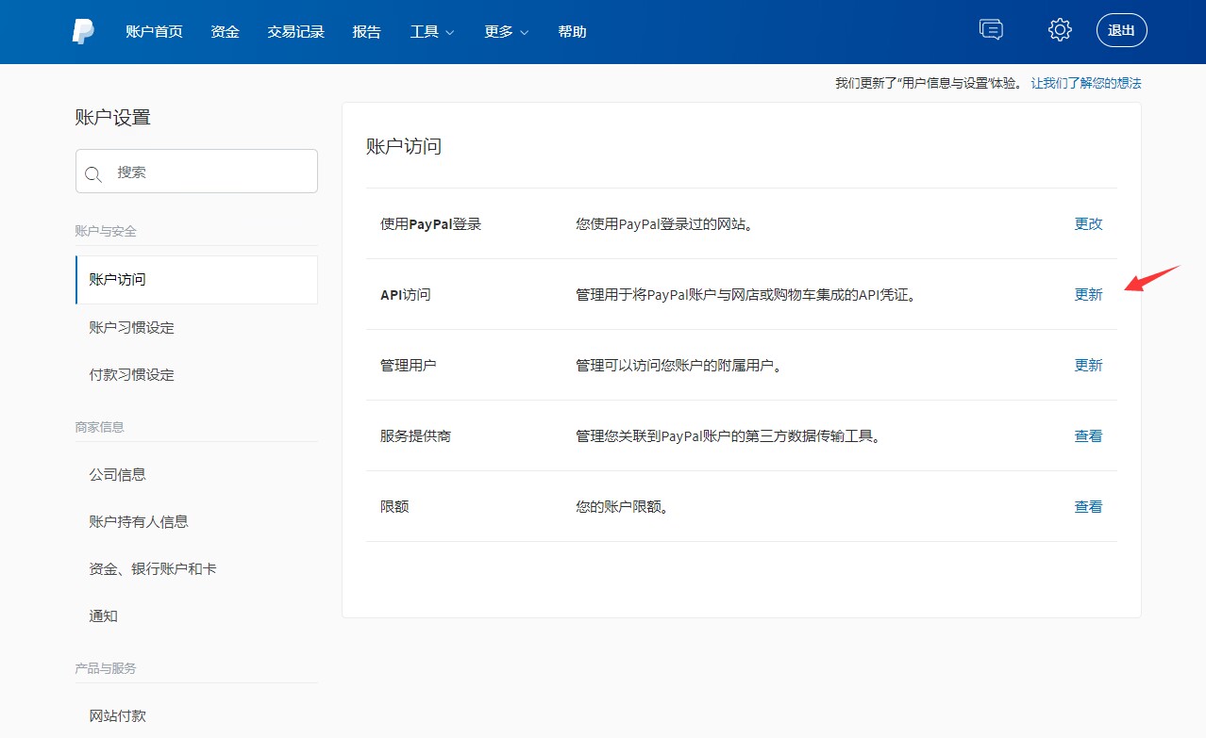This screenshot has height=738, width=1206.
Task: Click the API凭证 description text
Action: 746,294
